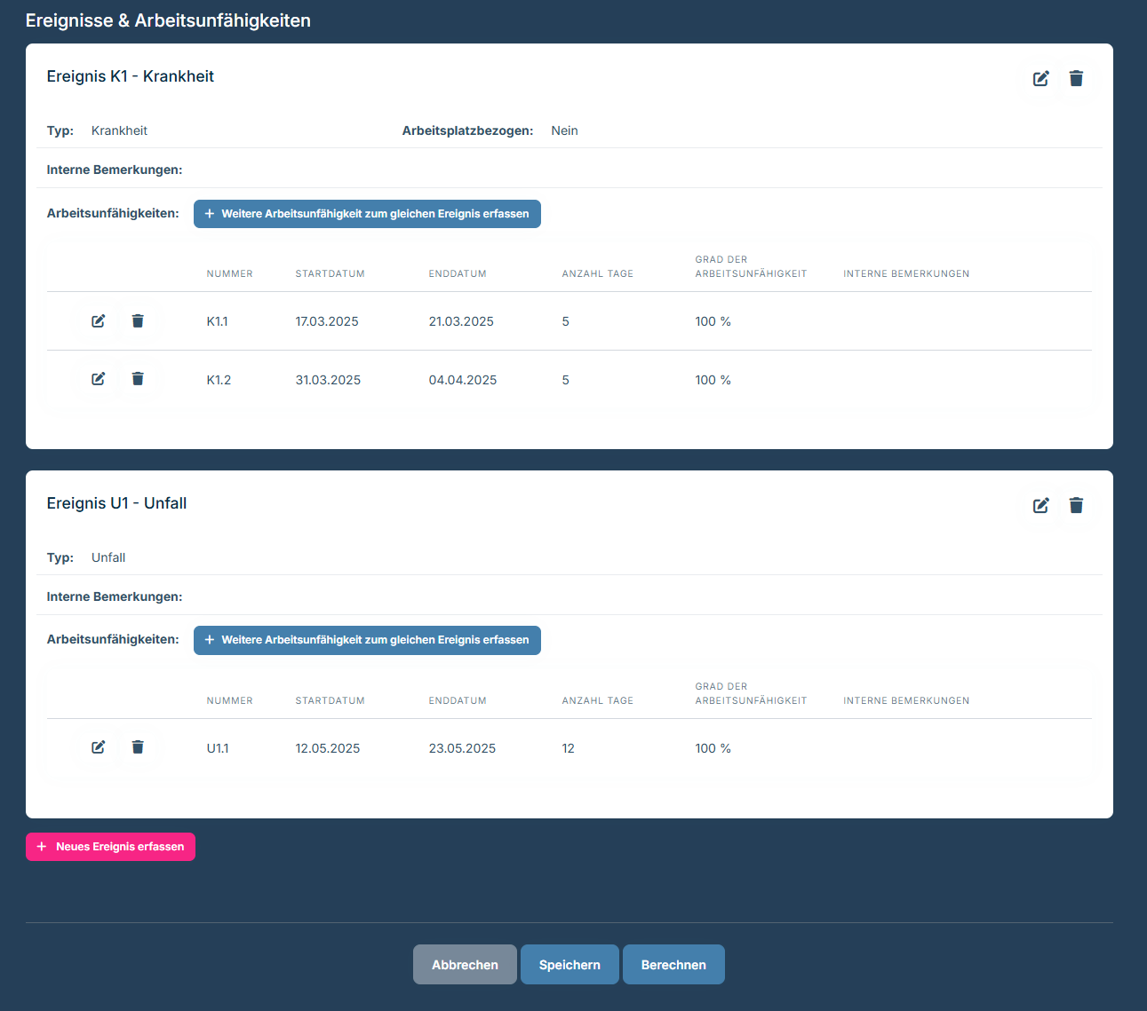Viewport: 1147px width, 1011px height.
Task: Edit the Ereignis U1 Unfall event
Action: pyautogui.click(x=1040, y=506)
